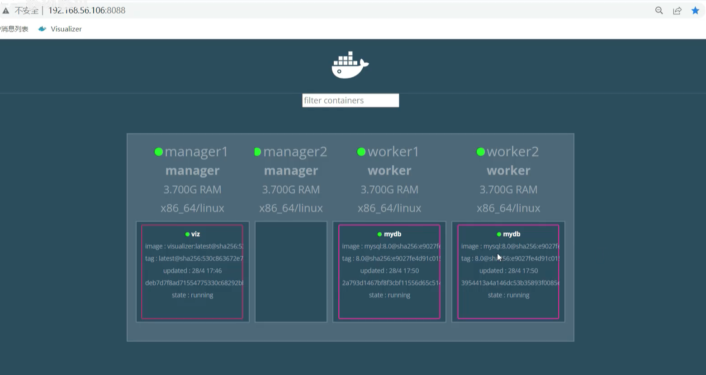Click the not-secure warning triangle icon
Viewport: 706px width, 375px height.
tap(6, 10)
